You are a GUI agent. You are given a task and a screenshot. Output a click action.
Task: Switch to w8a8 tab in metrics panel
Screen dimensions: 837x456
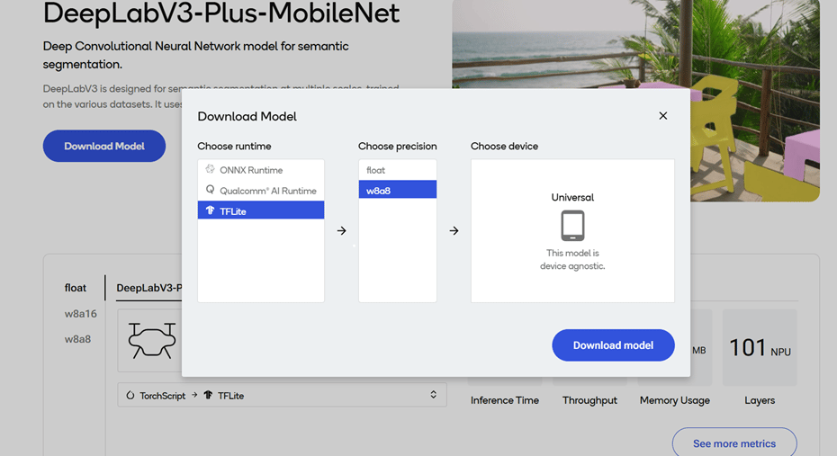coord(78,339)
